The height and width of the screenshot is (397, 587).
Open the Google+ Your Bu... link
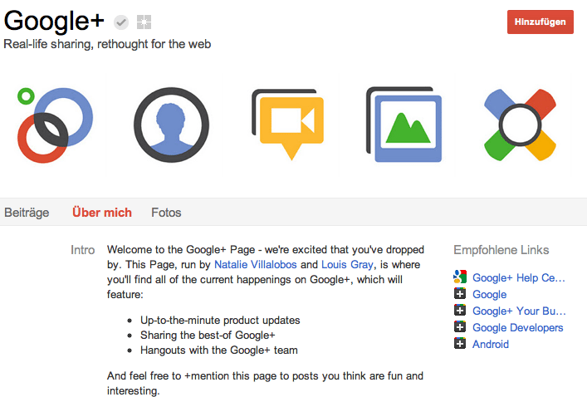click(519, 311)
